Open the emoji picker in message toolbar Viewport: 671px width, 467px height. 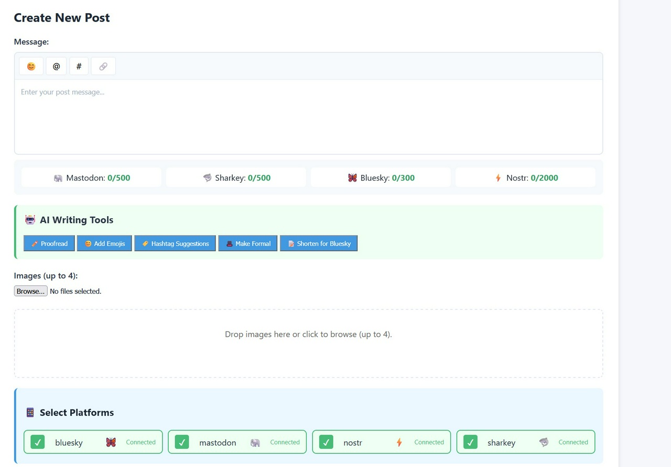click(x=31, y=66)
